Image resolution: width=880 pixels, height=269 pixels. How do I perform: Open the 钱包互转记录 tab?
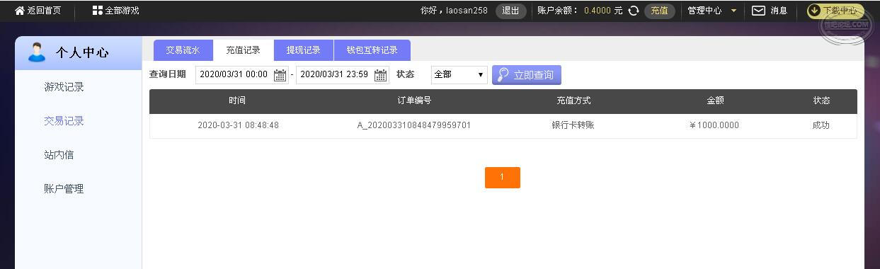point(372,50)
